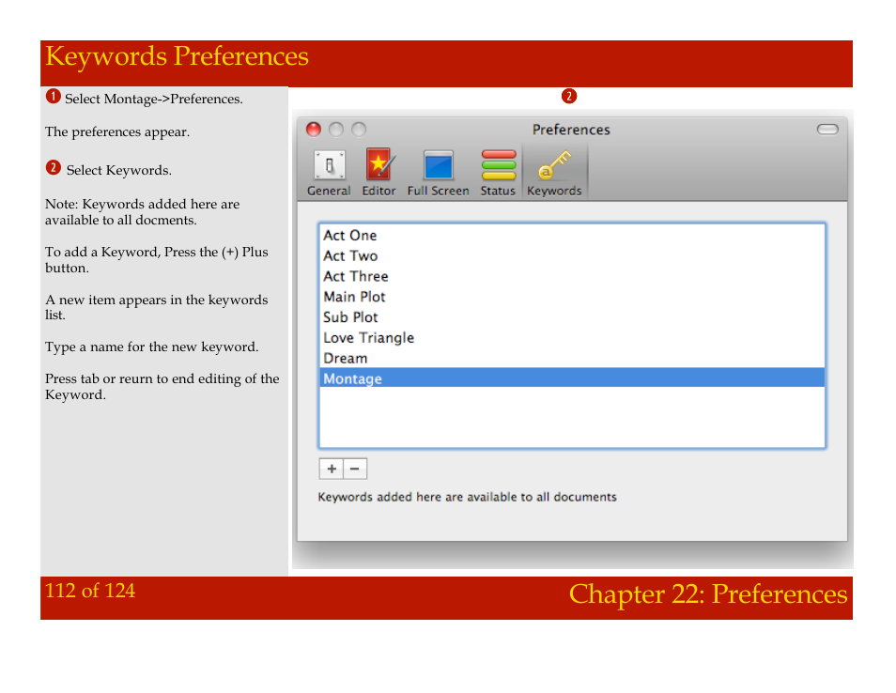Close the Preferences window
The width and height of the screenshot is (896, 693).
point(314,130)
